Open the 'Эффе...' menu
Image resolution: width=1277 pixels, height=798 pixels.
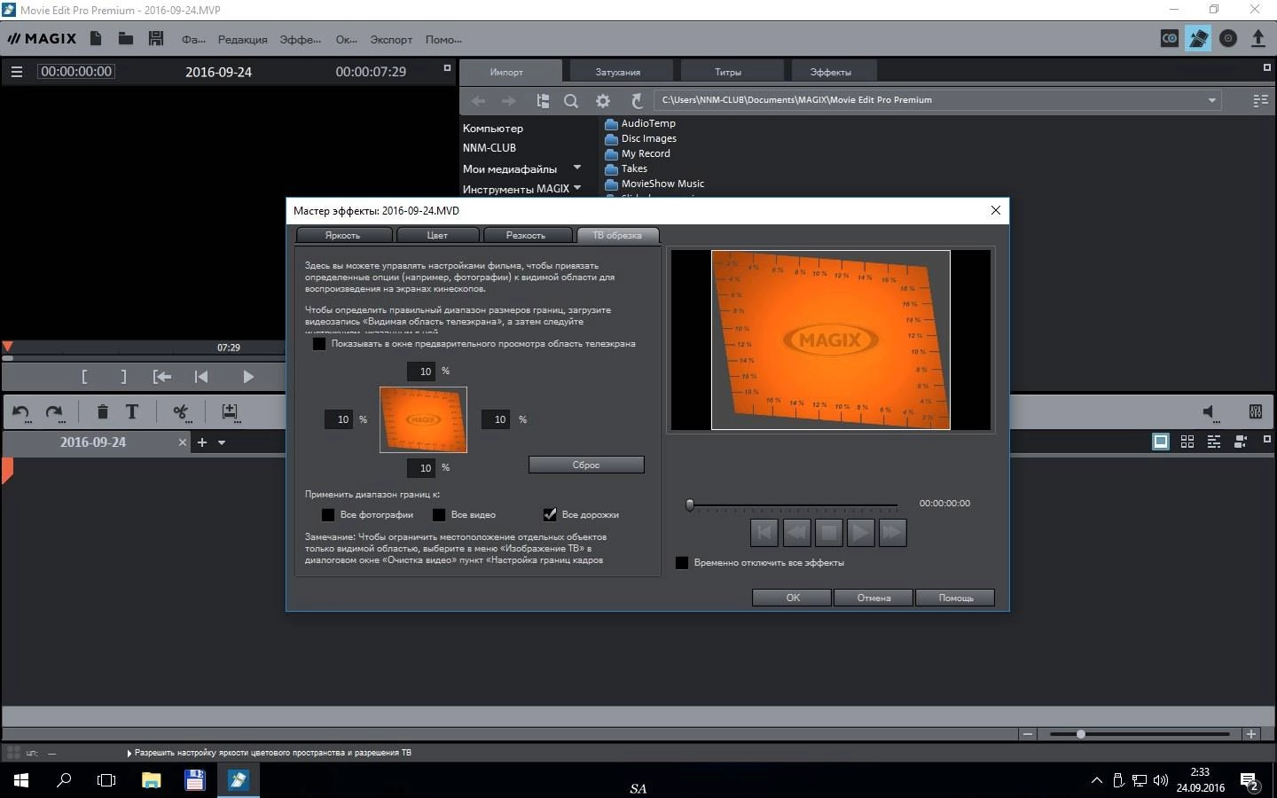[301, 40]
